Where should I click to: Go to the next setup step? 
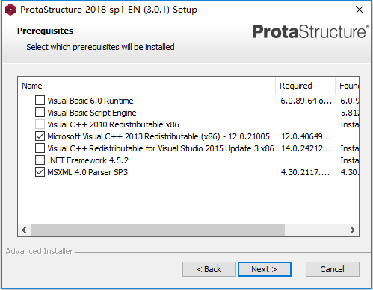point(265,269)
